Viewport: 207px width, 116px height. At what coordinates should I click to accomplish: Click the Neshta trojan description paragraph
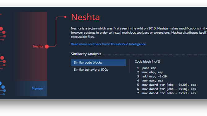[139, 32]
